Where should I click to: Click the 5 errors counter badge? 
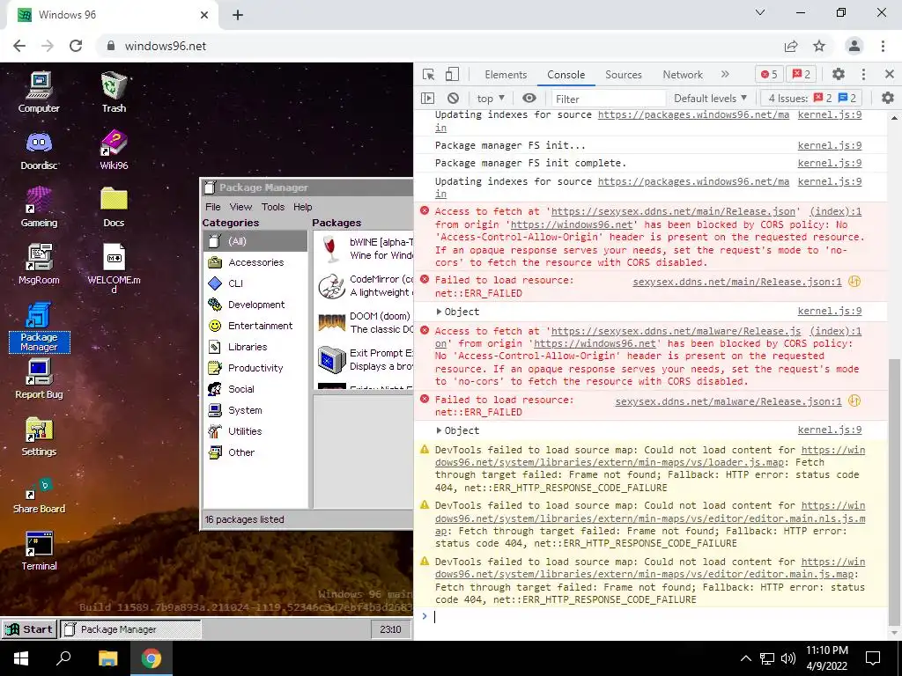(x=769, y=75)
